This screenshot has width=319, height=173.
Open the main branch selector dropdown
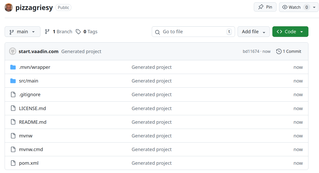click(22, 32)
